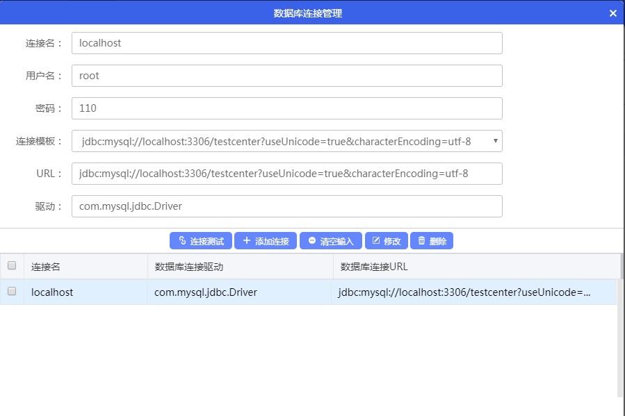This screenshot has height=416, width=625.
Task: Click the 连接名 input field
Action: [286, 43]
